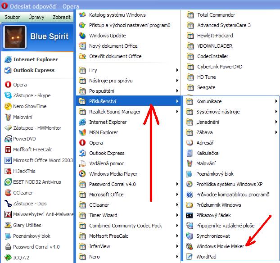Click the Moffsoft FreeCalc calculator icon in the left list
Viewport: 280px width, 263px height.
(x=8, y=150)
